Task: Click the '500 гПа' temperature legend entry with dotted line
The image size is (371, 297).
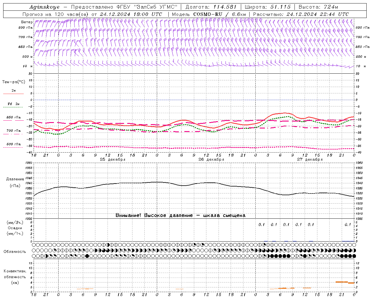Action: (x=13, y=144)
